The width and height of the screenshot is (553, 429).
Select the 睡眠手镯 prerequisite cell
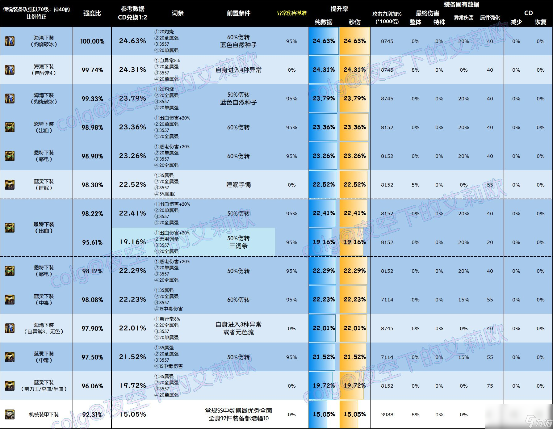tap(238, 185)
